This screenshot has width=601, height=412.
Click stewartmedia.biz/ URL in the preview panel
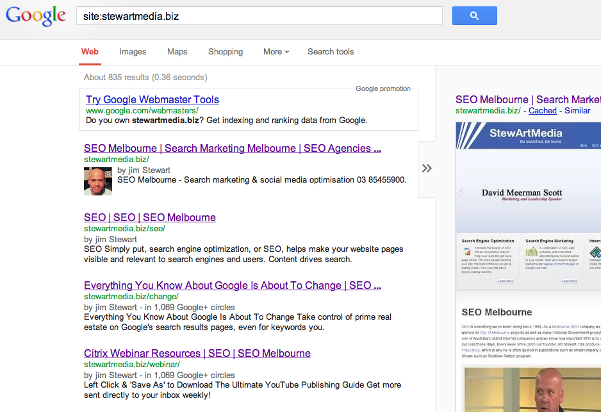pos(488,111)
